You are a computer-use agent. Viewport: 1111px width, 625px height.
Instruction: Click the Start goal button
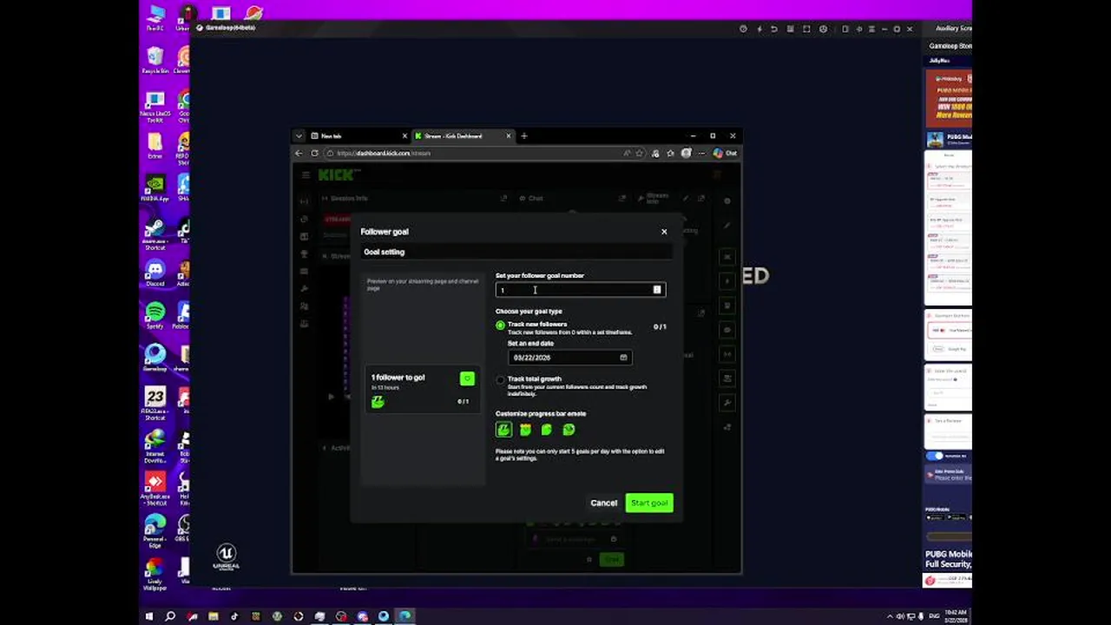pyautogui.click(x=649, y=503)
